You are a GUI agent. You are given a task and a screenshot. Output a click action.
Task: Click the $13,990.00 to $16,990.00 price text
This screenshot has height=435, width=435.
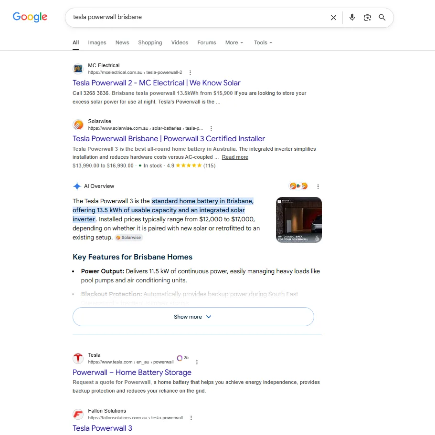tap(103, 166)
